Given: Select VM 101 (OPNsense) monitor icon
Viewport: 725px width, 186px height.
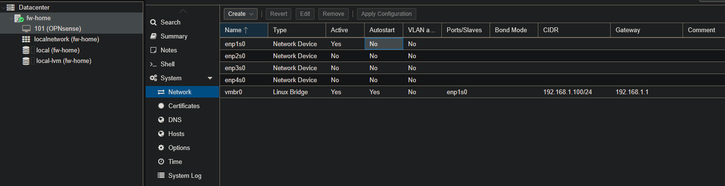Looking at the screenshot, I should click(27, 28).
